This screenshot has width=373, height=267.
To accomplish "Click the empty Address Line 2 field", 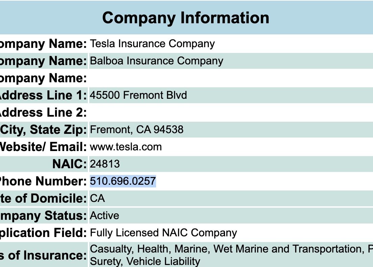I will (231, 113).
